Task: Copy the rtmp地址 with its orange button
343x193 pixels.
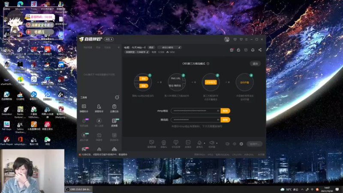Action: (x=225, y=111)
